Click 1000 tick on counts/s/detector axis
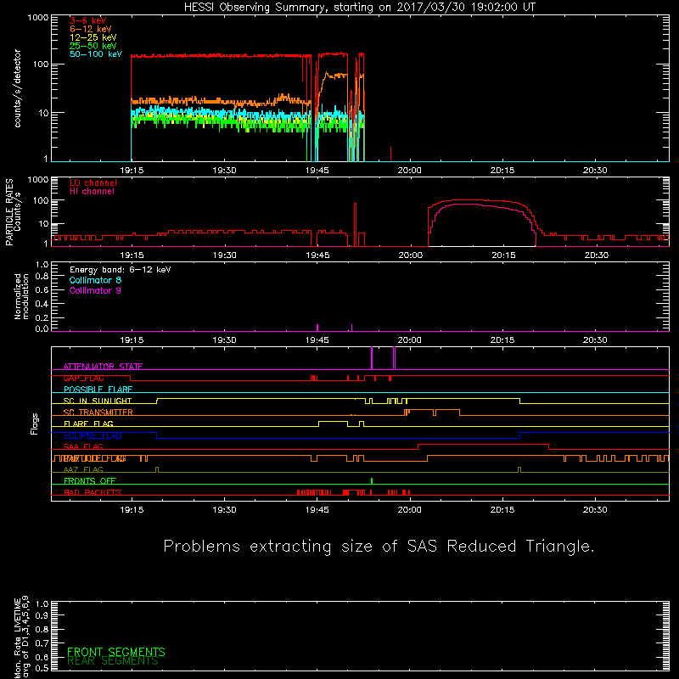This screenshot has height=679, width=679. tap(38, 18)
